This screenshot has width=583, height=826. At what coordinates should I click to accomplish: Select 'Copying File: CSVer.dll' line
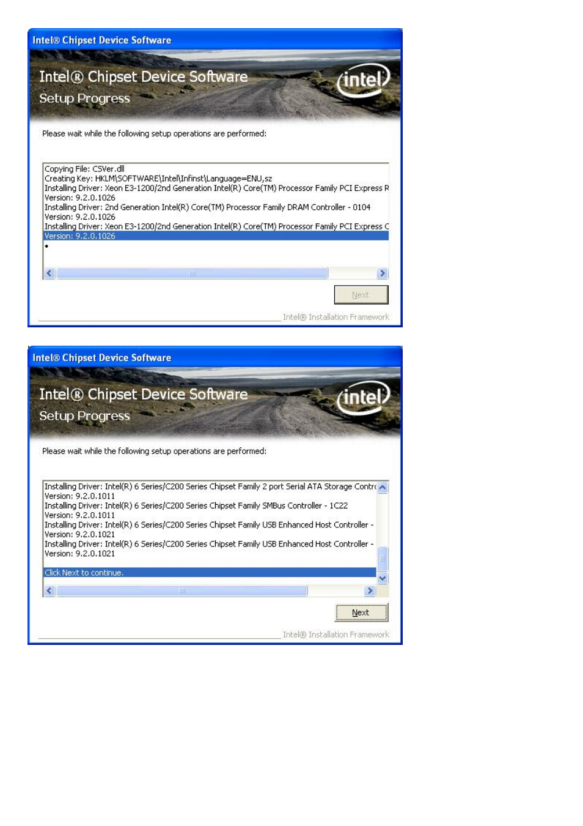(84, 169)
